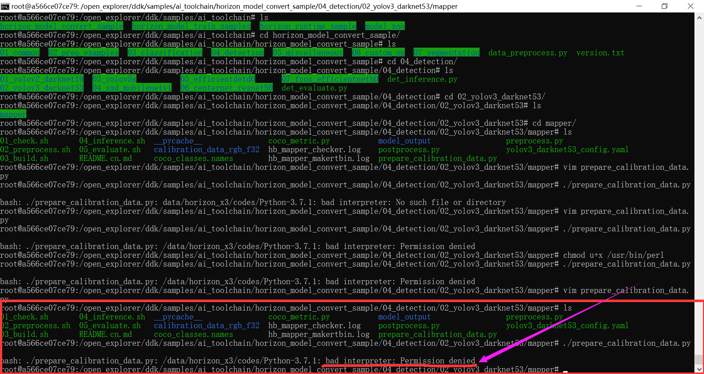The height and width of the screenshot is (374, 704).
Task: Click version.txt in the directory listing
Action: tap(600, 53)
